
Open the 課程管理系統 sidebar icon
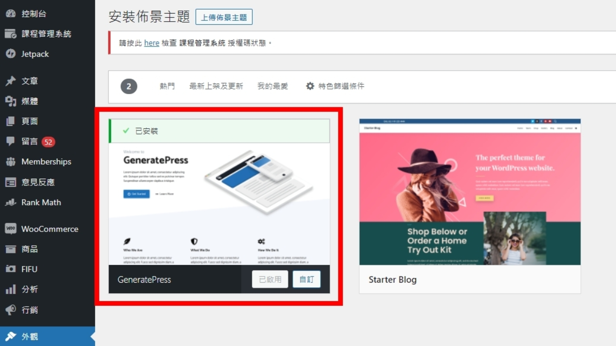click(11, 34)
